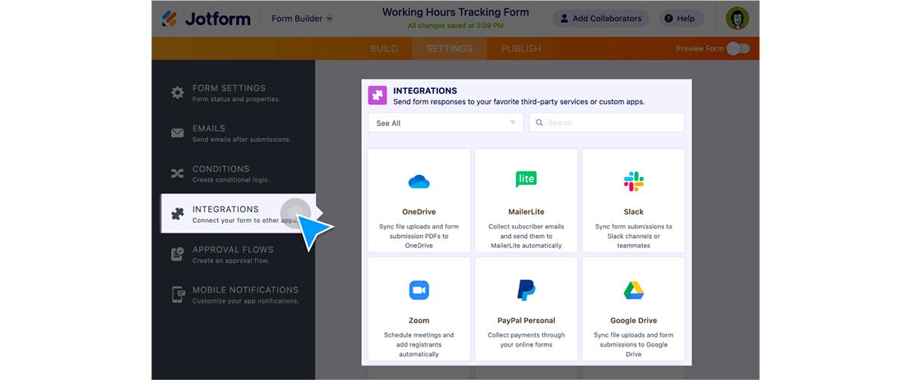
Task: Click the Zoom 'Schedule meetings' description
Action: coord(419,344)
